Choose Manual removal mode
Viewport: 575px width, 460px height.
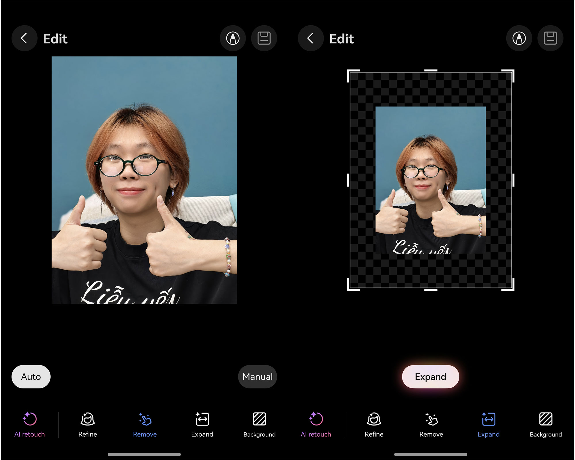pyautogui.click(x=258, y=377)
